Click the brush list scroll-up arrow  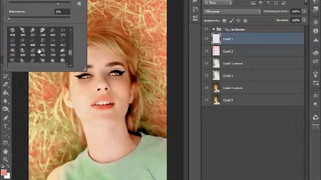pos(70,30)
